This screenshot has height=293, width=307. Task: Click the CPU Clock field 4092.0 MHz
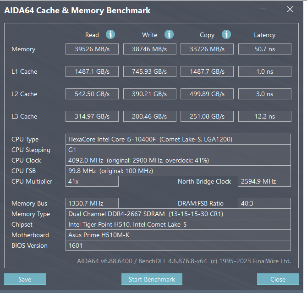click(x=178, y=160)
